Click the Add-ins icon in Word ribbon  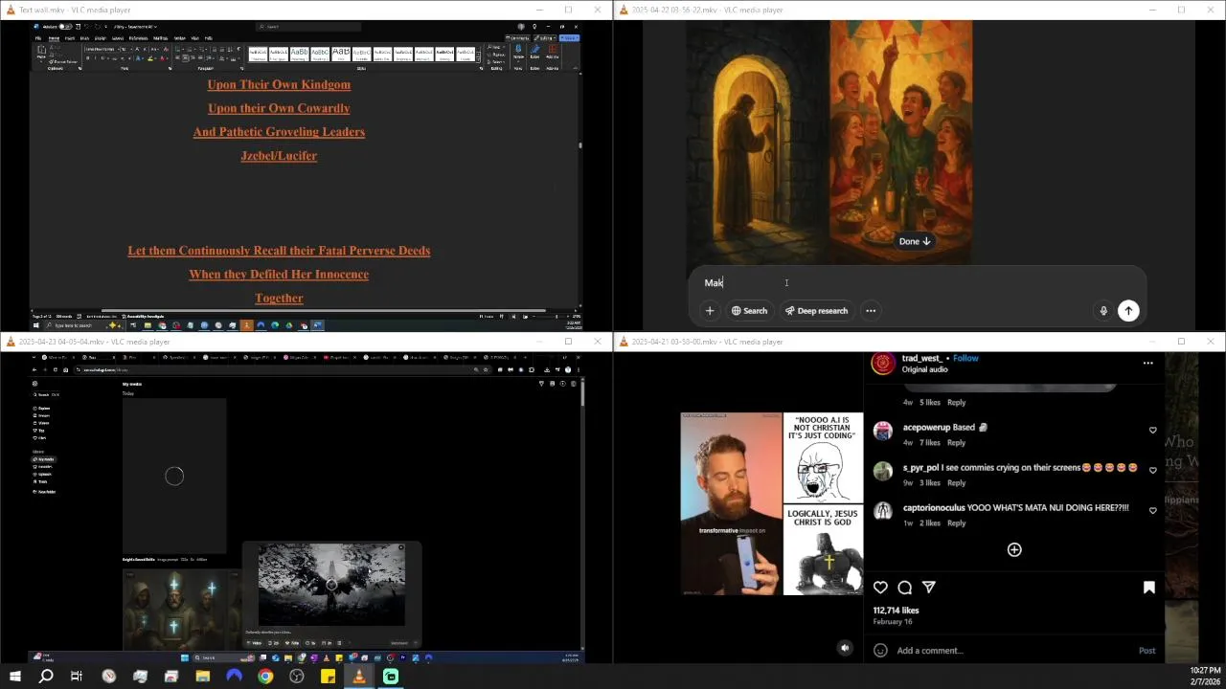553,50
